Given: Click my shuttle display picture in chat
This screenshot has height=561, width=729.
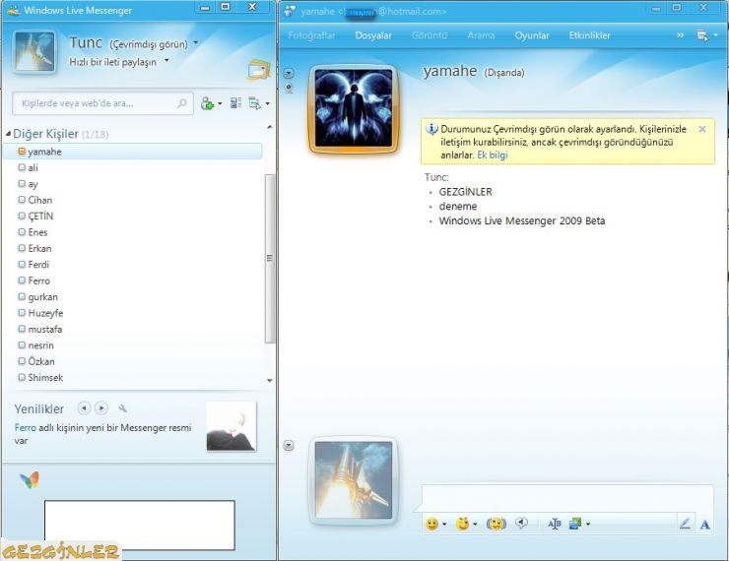Looking at the screenshot, I should click(x=354, y=480).
